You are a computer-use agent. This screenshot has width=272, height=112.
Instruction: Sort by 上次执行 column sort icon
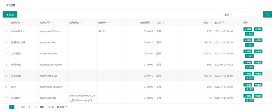pos(226,23)
